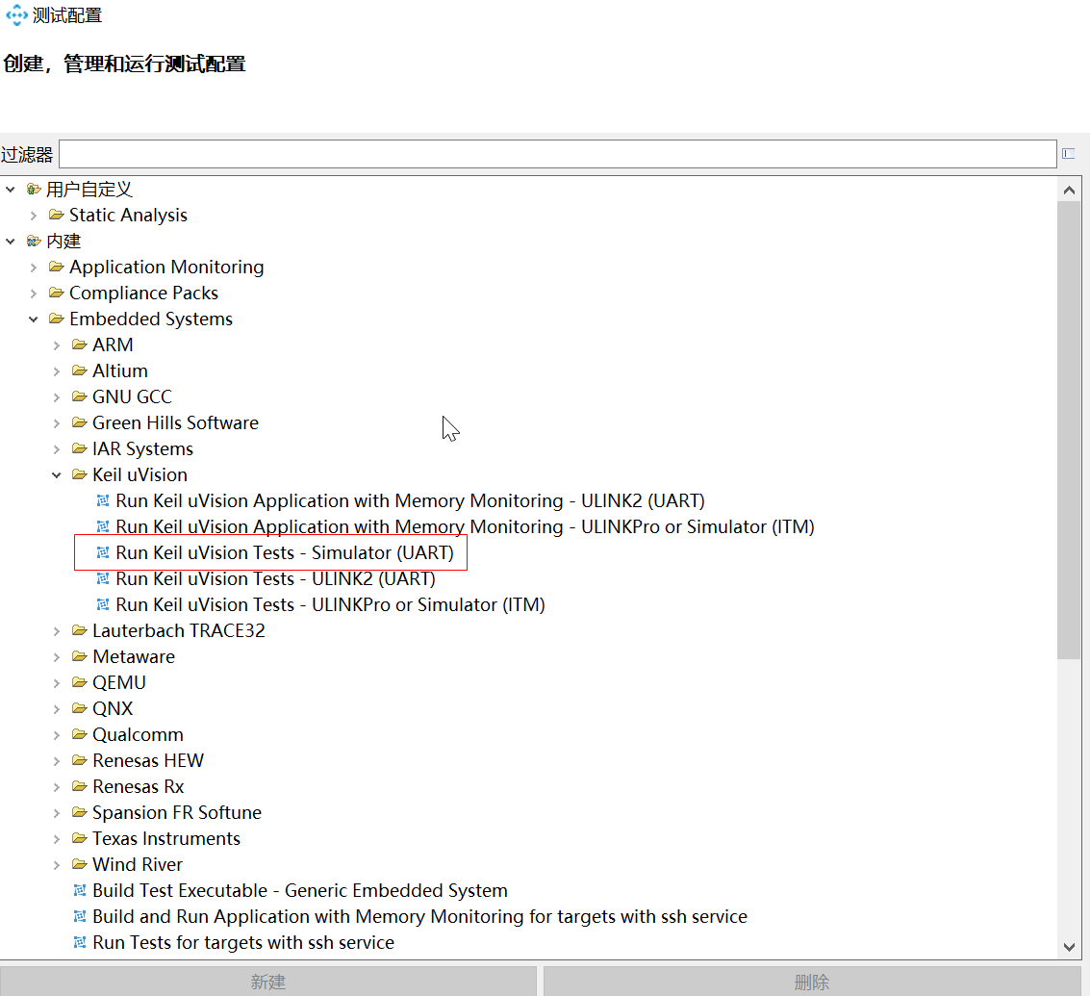Click the Qualcomm folder icon
The image size is (1090, 996).
coord(80,734)
